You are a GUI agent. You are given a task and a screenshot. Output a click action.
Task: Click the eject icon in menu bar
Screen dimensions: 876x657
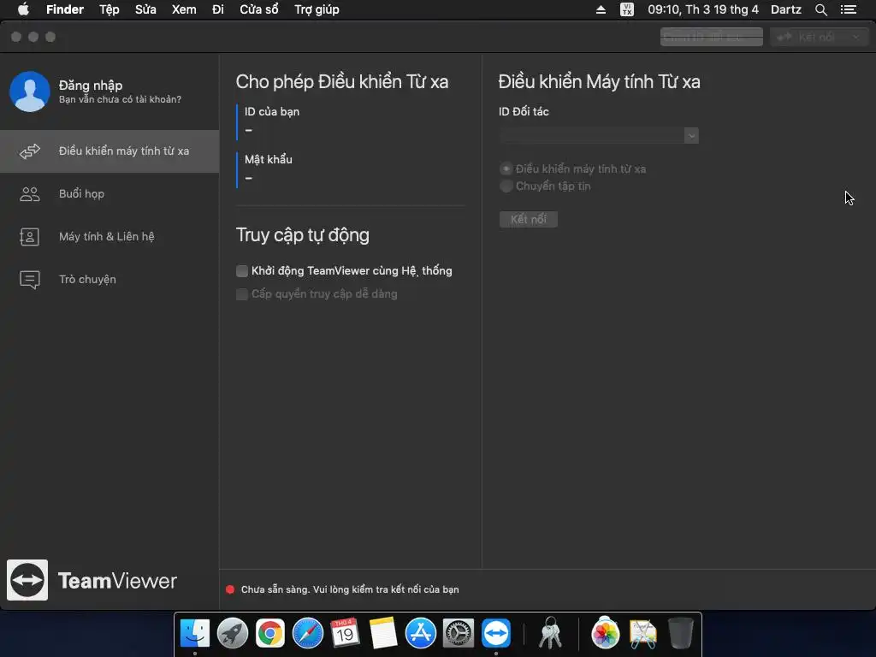tap(601, 9)
